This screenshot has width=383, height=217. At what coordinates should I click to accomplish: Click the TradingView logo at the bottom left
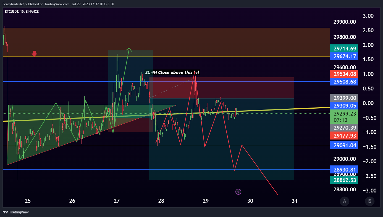click(x=16, y=212)
